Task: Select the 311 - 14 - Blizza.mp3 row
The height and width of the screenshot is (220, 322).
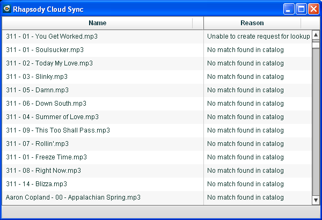Action: click(36, 184)
